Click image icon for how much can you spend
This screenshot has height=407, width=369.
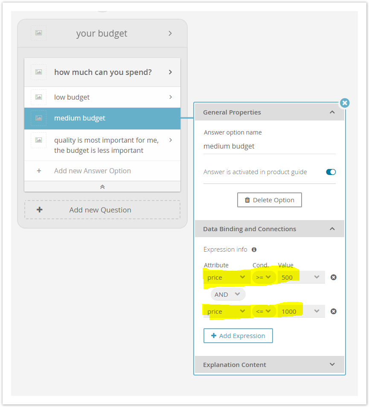point(38,72)
